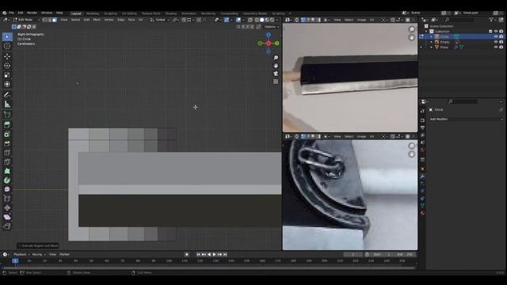
Task: Enable solid viewport shading
Action: coord(262,20)
